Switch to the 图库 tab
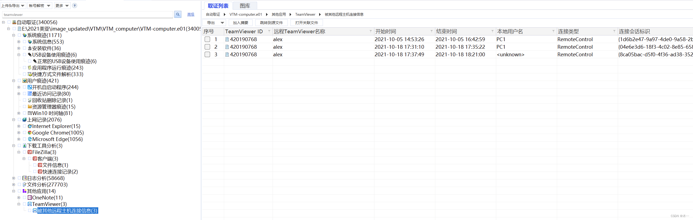The height and width of the screenshot is (220, 693). tap(245, 6)
